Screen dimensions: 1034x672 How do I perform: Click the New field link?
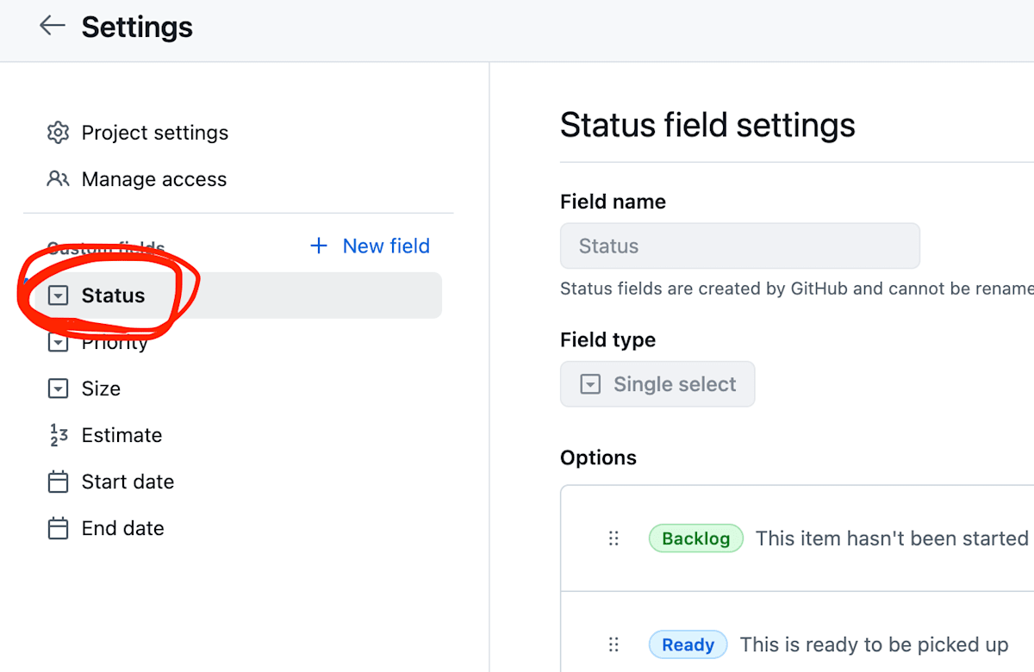pyautogui.click(x=385, y=246)
